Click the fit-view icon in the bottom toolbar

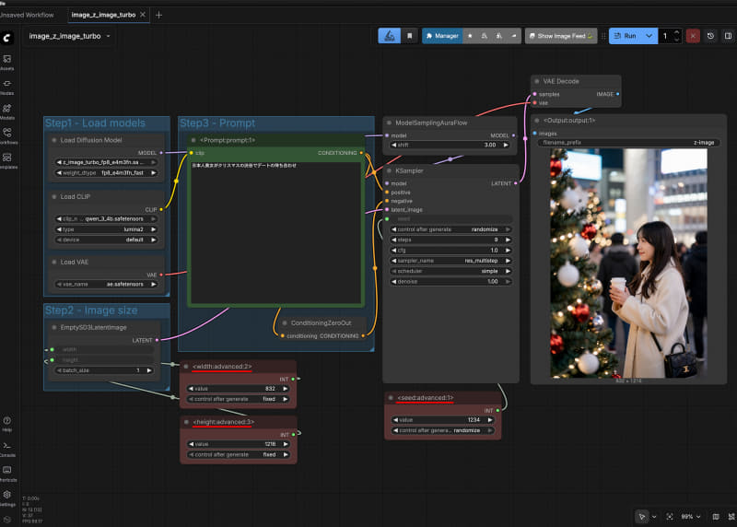pyautogui.click(x=670, y=516)
